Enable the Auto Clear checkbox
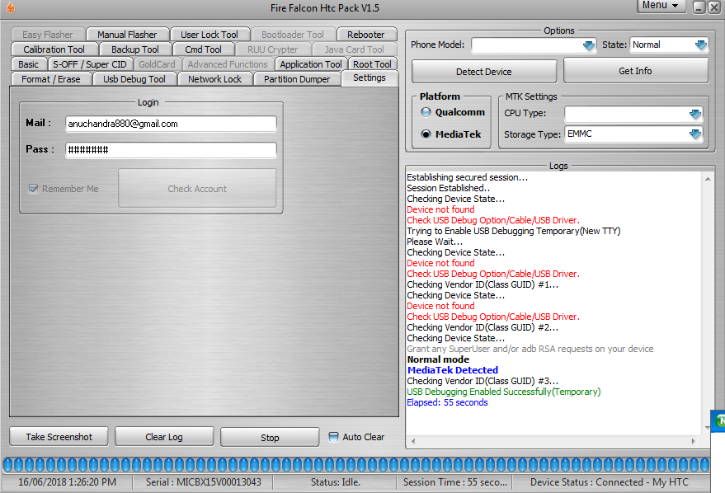 333,437
